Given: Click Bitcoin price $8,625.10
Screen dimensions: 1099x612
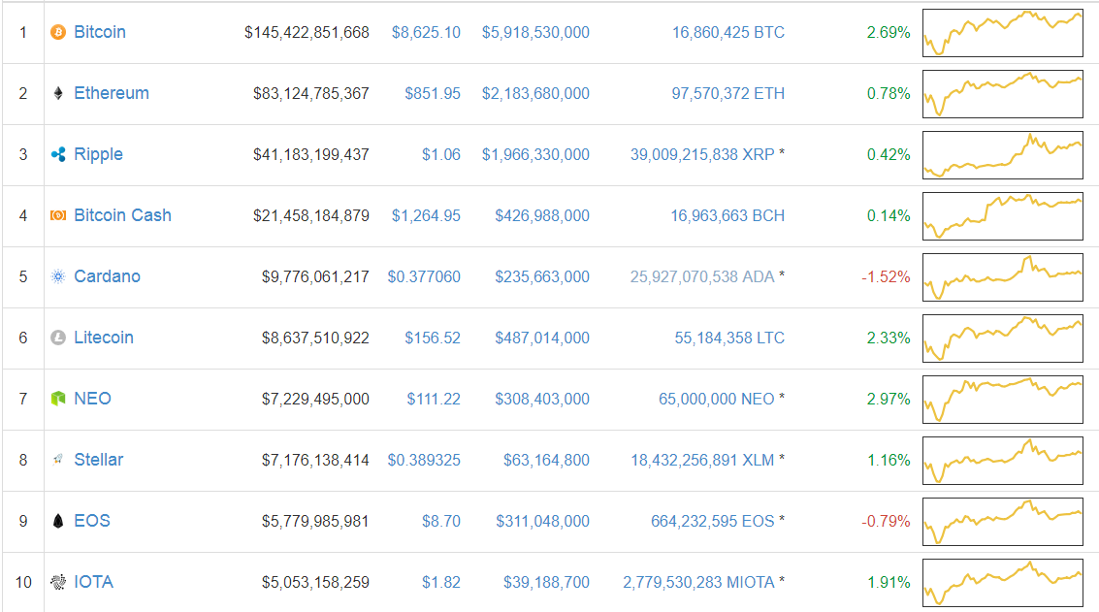Looking at the screenshot, I should click(426, 32).
